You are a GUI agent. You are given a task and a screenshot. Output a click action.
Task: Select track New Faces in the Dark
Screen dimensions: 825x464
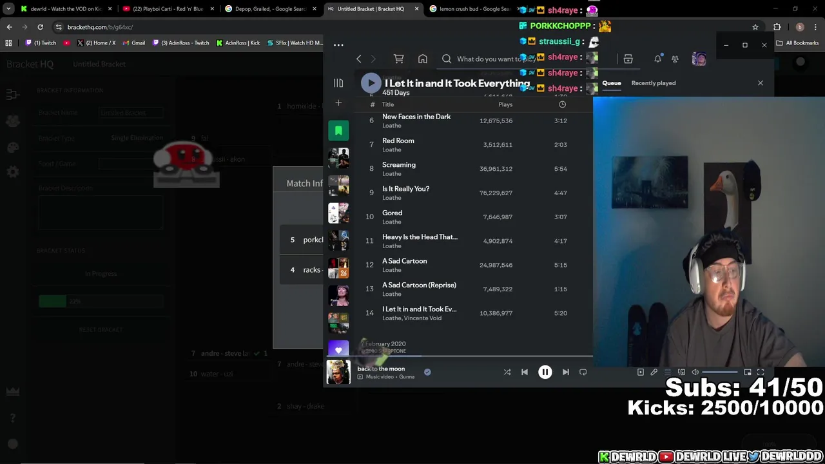[416, 117]
